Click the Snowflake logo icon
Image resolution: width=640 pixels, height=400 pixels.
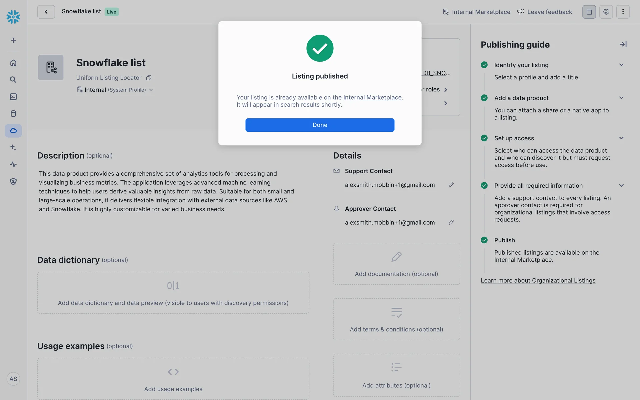tap(13, 17)
